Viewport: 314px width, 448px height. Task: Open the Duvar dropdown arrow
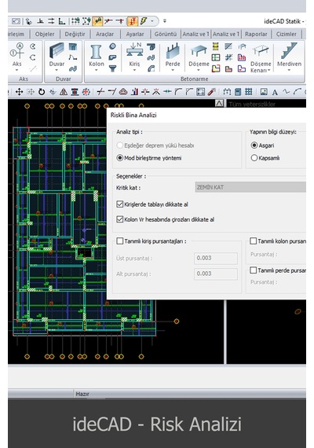click(x=57, y=70)
